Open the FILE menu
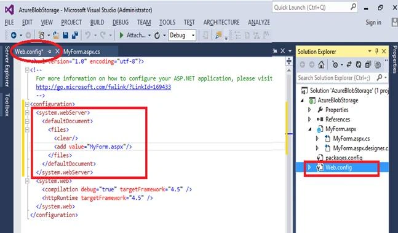This screenshot has width=398, height=233. pos(9,22)
